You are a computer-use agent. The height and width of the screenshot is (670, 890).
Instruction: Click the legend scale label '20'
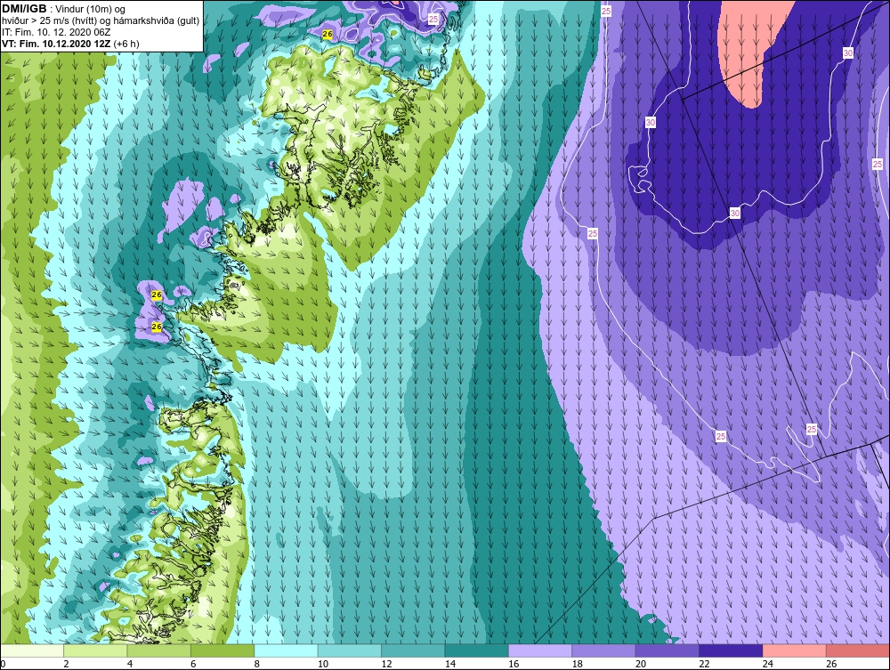641,664
